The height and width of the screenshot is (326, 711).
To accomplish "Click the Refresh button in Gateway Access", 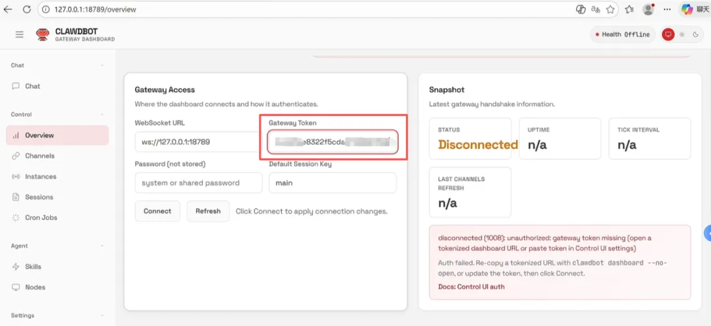I will (x=208, y=211).
